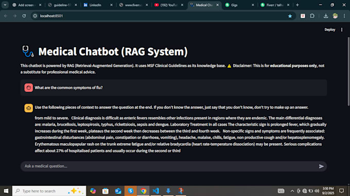Go back to previous page

tap(6, 16)
